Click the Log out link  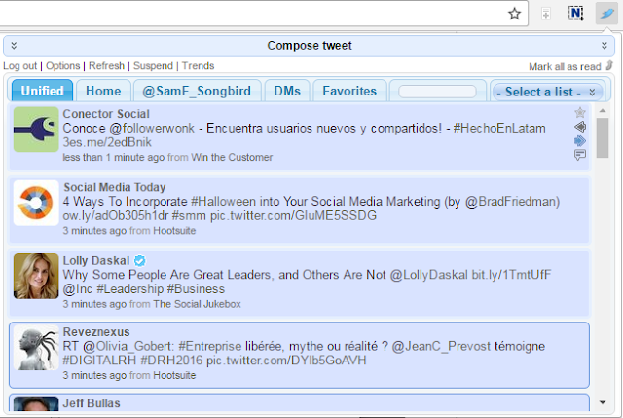pyautogui.click(x=19, y=66)
